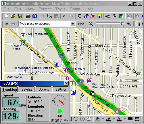Close the AGPS window
This screenshot has width=144, height=124.
point(66,83)
